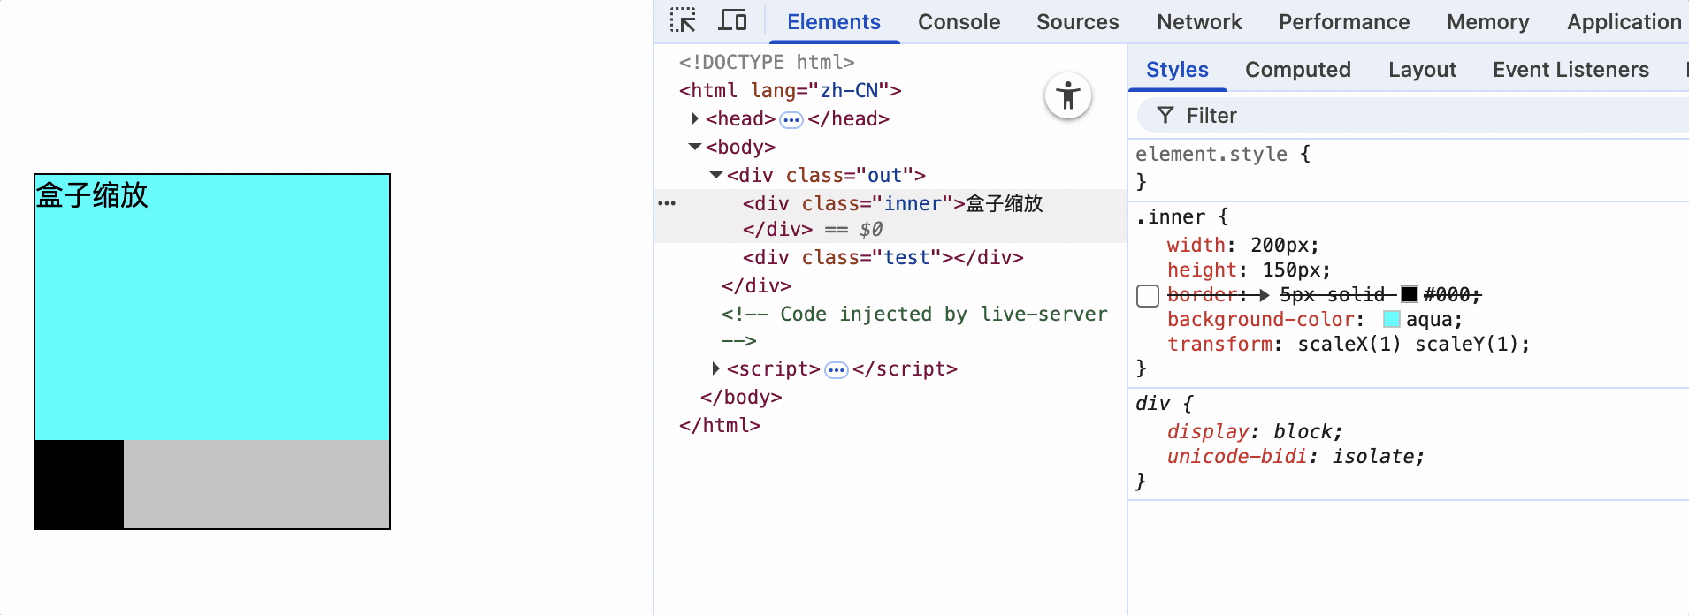This screenshot has width=1689, height=615.
Task: Expand the head element node
Action: click(x=695, y=118)
